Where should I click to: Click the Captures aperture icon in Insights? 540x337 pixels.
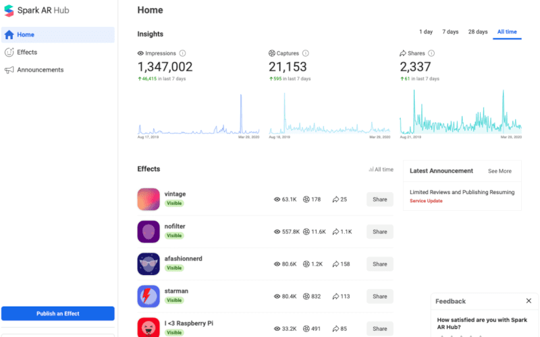point(272,53)
